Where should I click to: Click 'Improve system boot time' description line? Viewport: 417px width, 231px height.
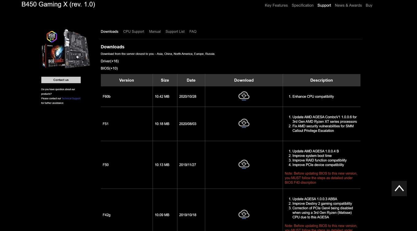(312, 156)
